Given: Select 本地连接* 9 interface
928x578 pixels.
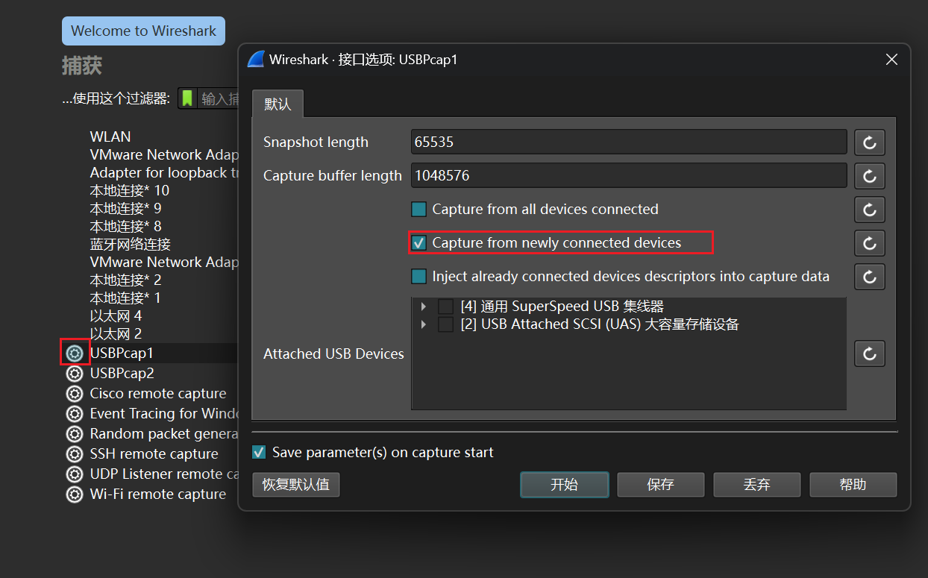Looking at the screenshot, I should [x=126, y=208].
